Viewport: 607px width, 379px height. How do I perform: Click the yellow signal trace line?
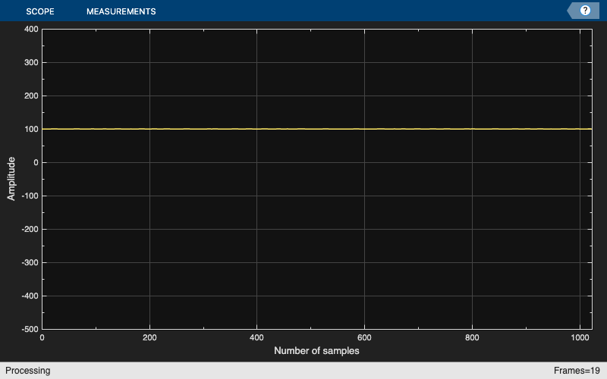tap(316, 129)
